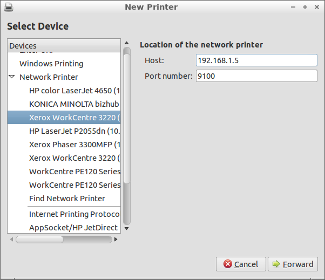325x280 pixels.
Task: Click scroll-up arrow of devices list
Action: pyautogui.click(x=126, y=43)
